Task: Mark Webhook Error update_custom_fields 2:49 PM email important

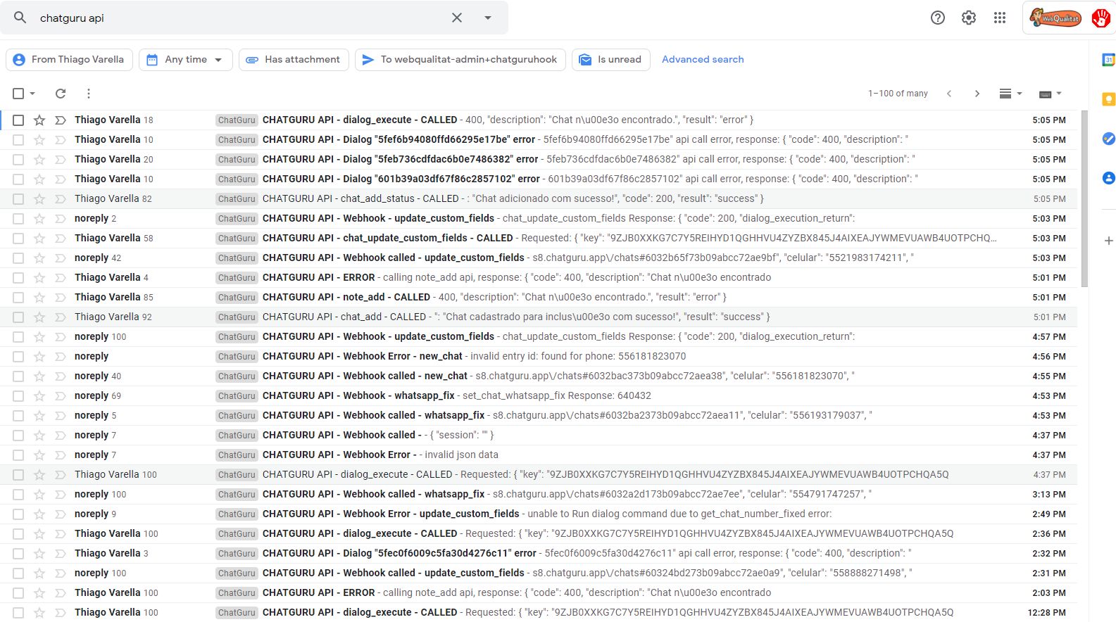Action: [61, 514]
